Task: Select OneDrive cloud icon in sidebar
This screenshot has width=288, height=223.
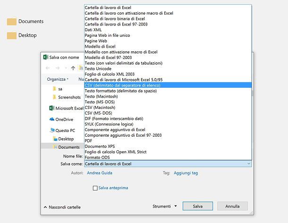Action: coord(52,119)
